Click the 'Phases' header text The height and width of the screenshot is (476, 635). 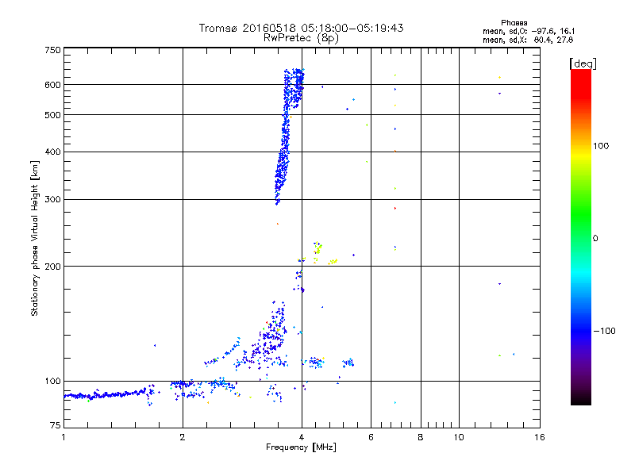click(x=514, y=23)
